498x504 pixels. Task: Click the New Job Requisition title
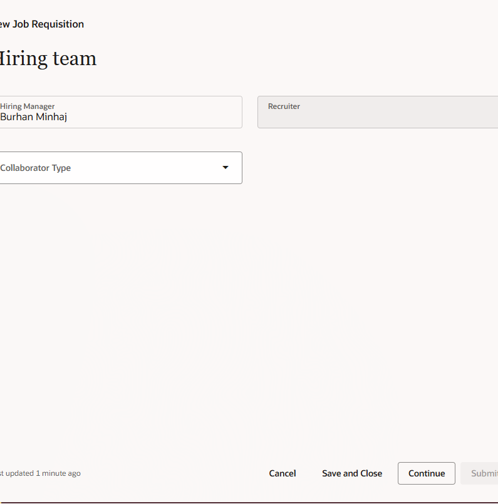coord(41,24)
